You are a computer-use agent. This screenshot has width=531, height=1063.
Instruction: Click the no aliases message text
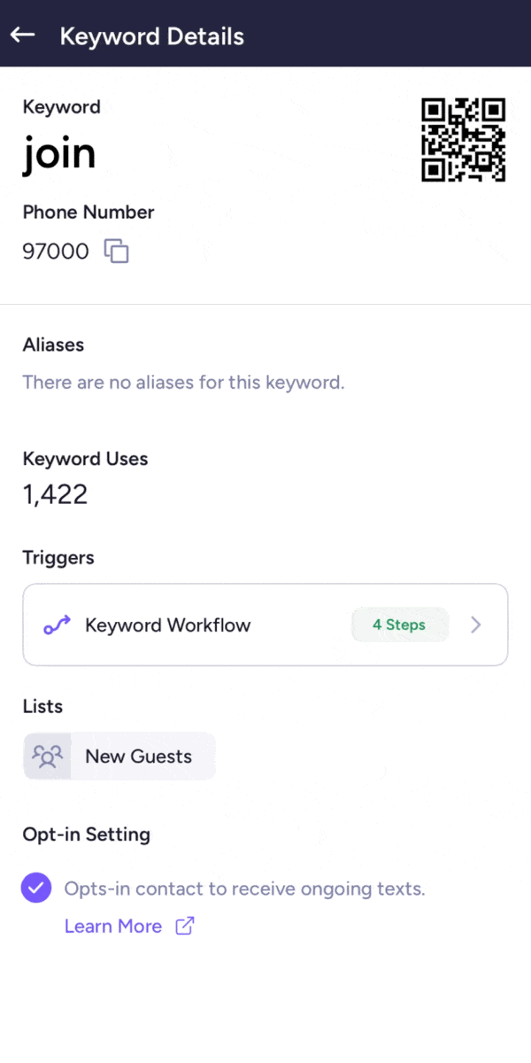183,383
